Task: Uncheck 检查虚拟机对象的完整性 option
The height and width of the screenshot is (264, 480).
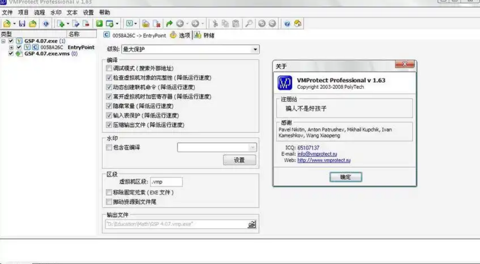Action: coord(109,78)
